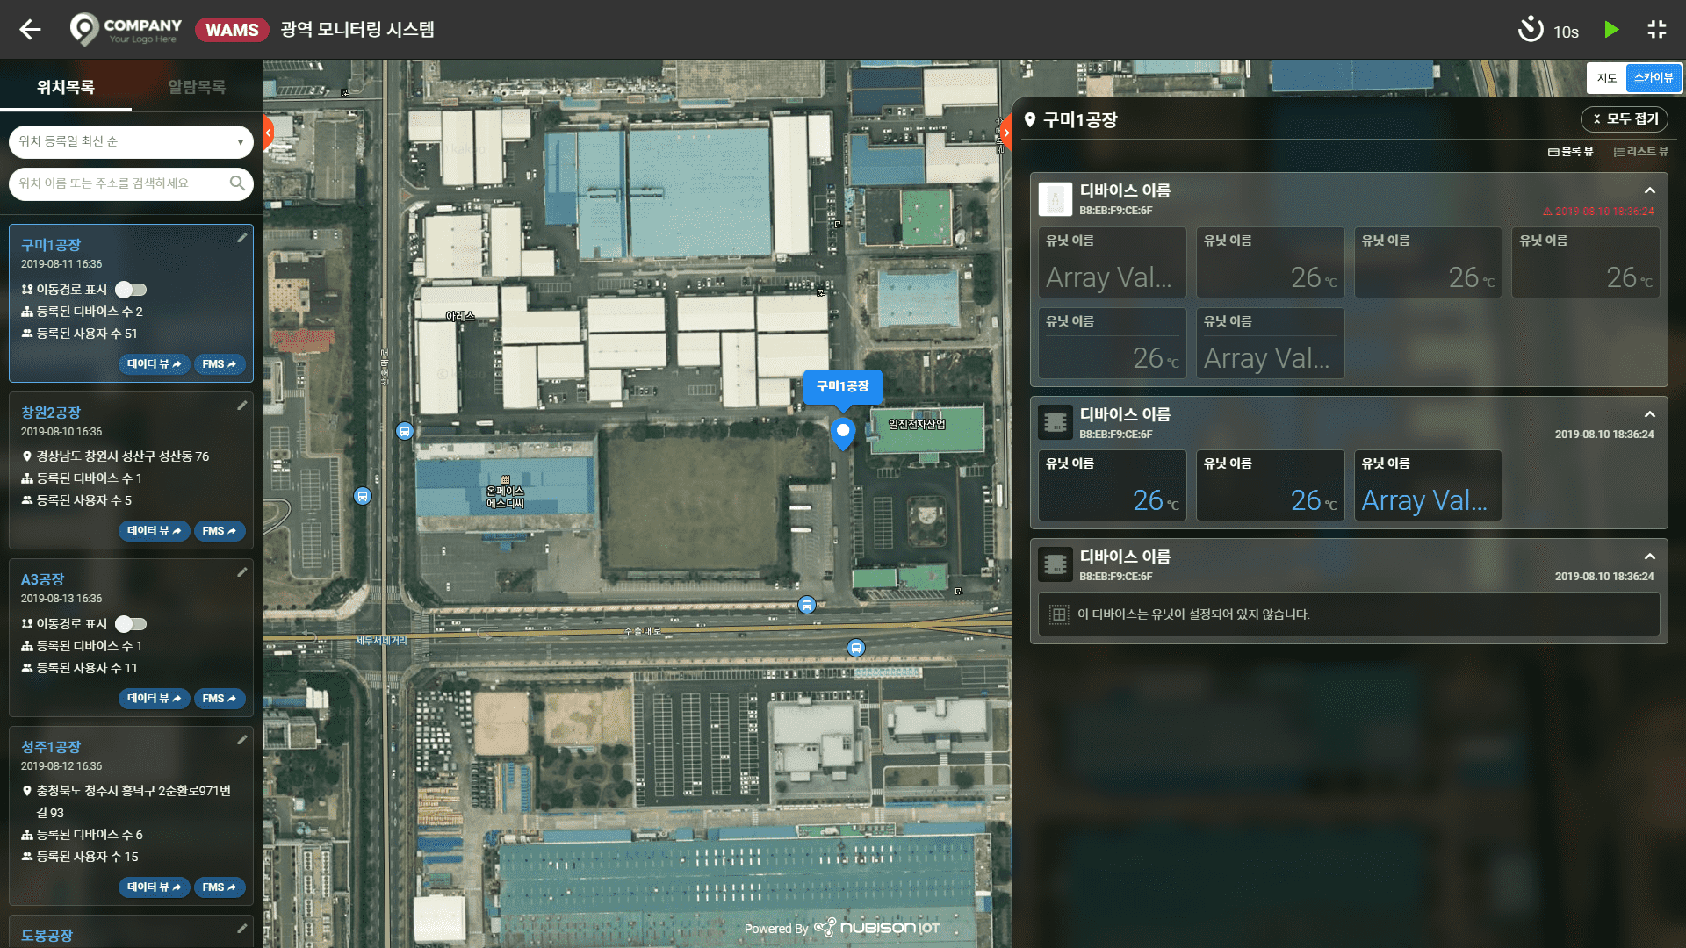Edit A3공장 with the pencil icon

coord(242,572)
